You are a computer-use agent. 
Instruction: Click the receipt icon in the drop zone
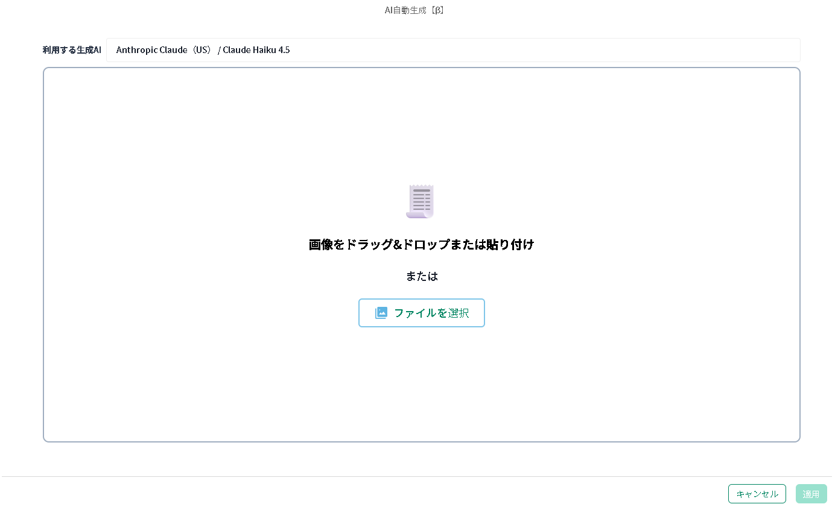(421, 201)
